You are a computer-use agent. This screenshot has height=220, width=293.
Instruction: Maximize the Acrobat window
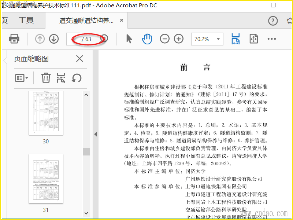[273, 5]
